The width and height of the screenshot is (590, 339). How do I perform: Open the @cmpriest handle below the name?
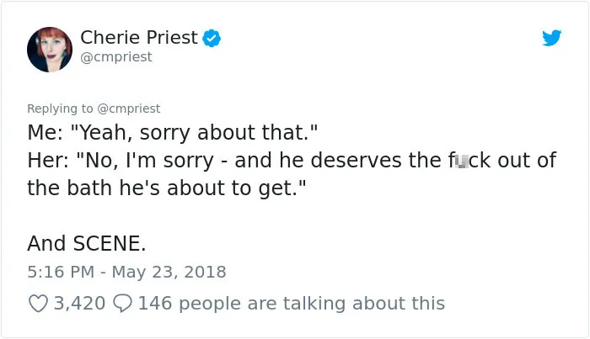[x=116, y=57]
